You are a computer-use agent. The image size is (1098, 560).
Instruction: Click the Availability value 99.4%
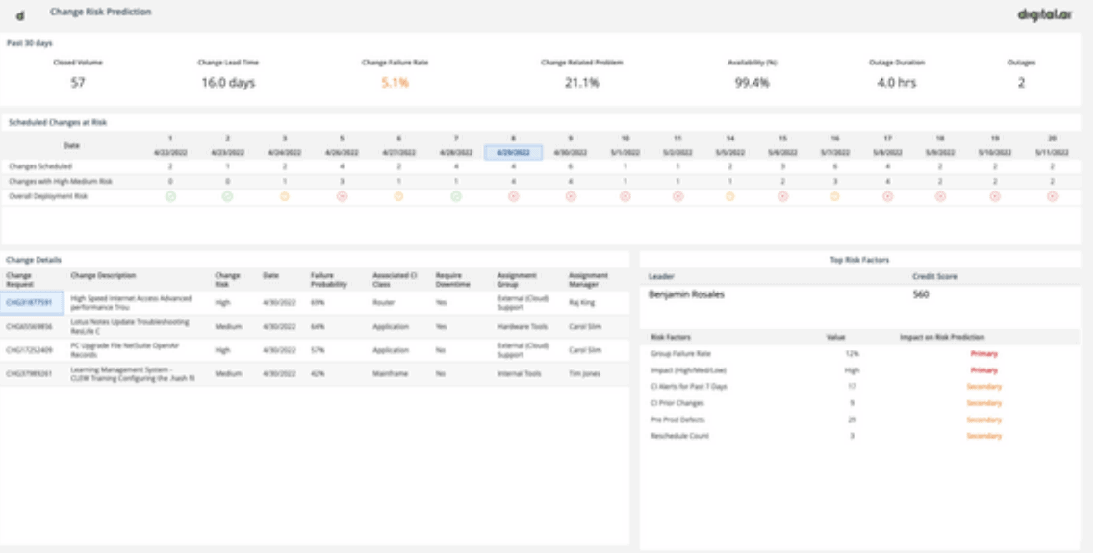coord(753,83)
